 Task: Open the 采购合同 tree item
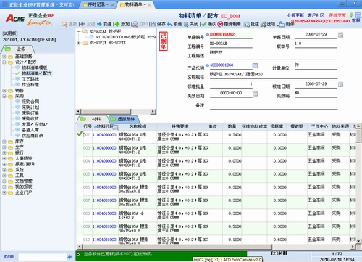pyautogui.click(x=30, y=102)
